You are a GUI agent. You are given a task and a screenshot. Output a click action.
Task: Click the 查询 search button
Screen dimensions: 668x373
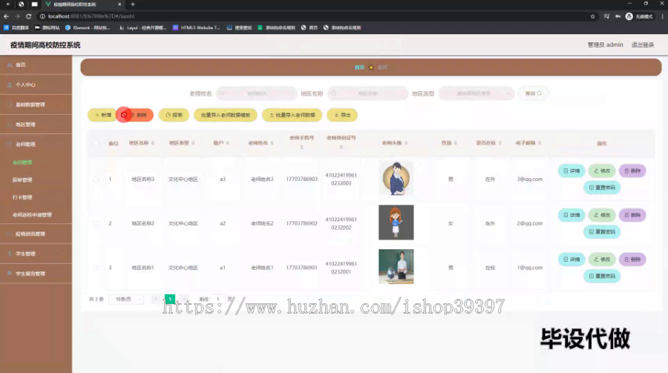pyautogui.click(x=534, y=93)
